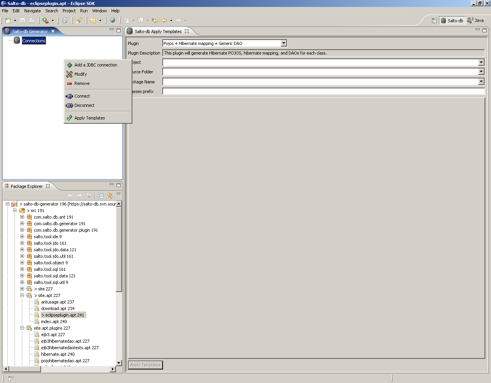The image size is (491, 383).
Task: Switch to the Java perspective
Action: (475, 20)
